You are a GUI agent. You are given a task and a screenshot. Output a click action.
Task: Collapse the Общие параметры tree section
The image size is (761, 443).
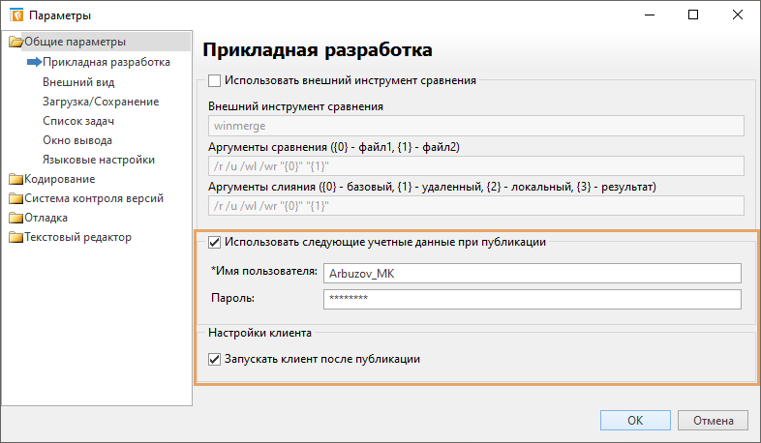(75, 43)
